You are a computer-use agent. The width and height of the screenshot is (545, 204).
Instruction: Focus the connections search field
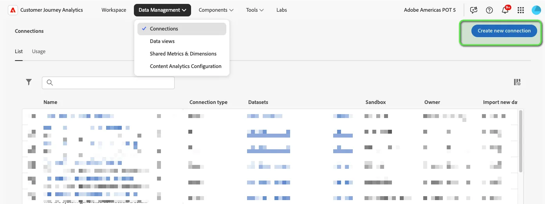pos(108,82)
